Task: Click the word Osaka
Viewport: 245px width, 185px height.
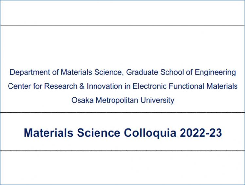Action: [82, 100]
